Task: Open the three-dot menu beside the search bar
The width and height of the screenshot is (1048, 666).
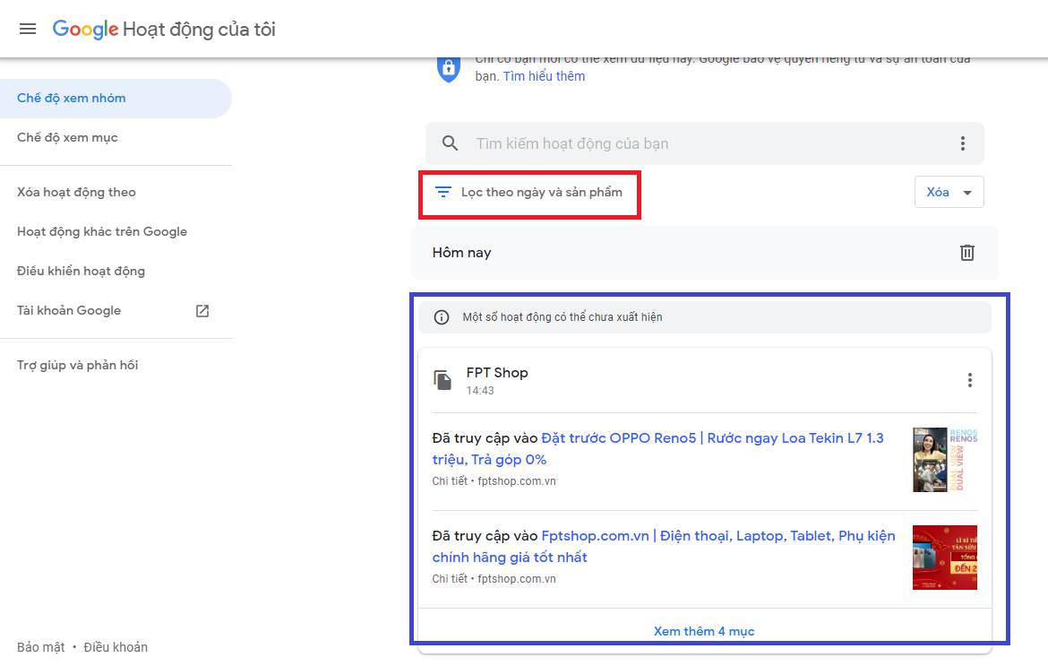Action: coord(963,143)
